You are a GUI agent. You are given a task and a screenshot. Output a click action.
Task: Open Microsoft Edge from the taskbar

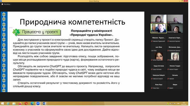pos(32,103)
